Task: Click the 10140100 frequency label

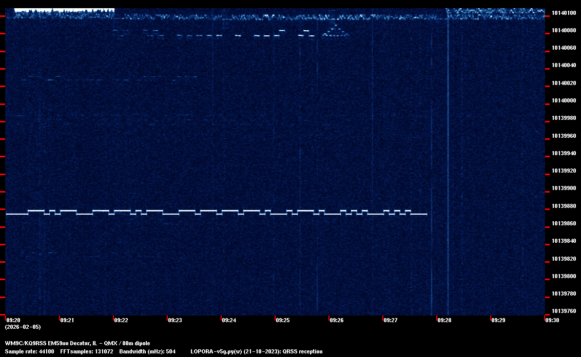Action: pos(564,13)
